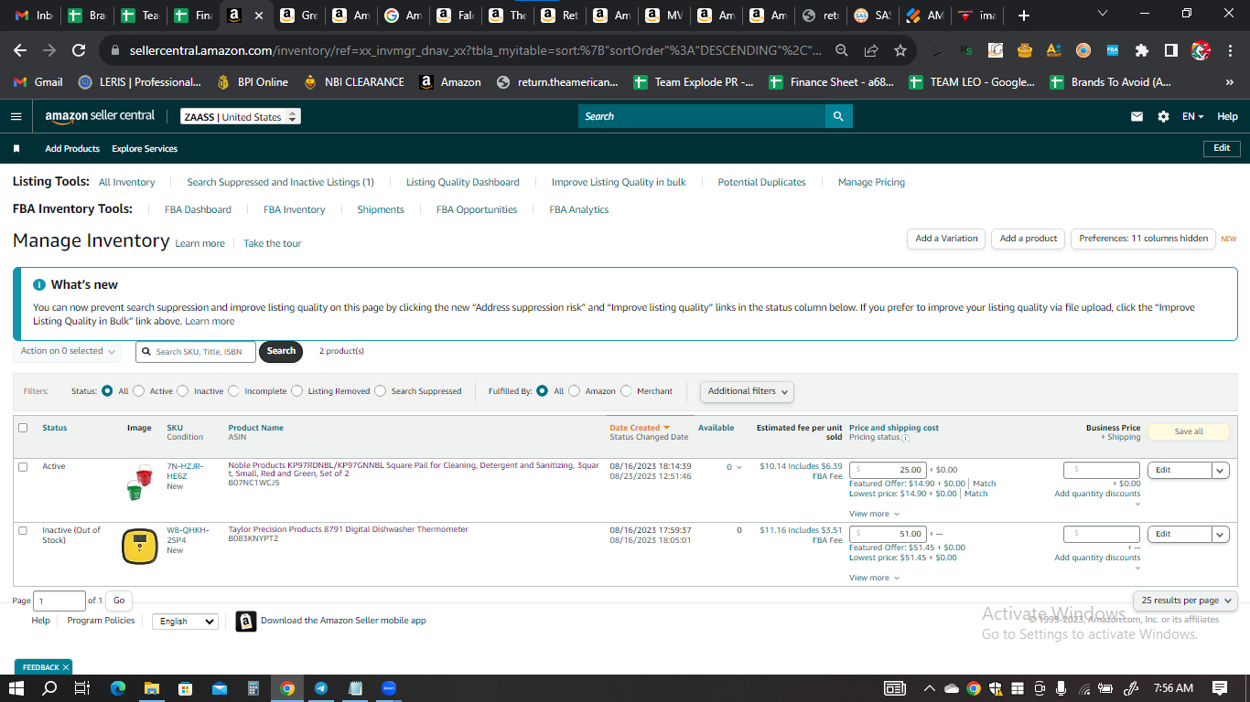The image size is (1250, 702).
Task: Open the FBA Dashboard tool
Action: click(198, 209)
